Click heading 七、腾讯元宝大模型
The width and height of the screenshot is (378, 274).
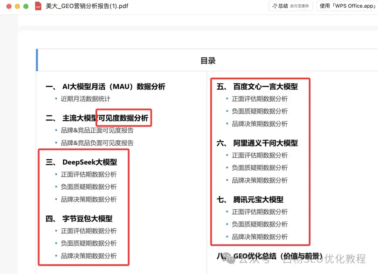click(x=250, y=199)
